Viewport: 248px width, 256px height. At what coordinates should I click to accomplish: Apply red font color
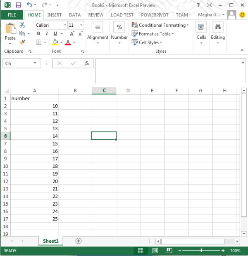point(68,42)
